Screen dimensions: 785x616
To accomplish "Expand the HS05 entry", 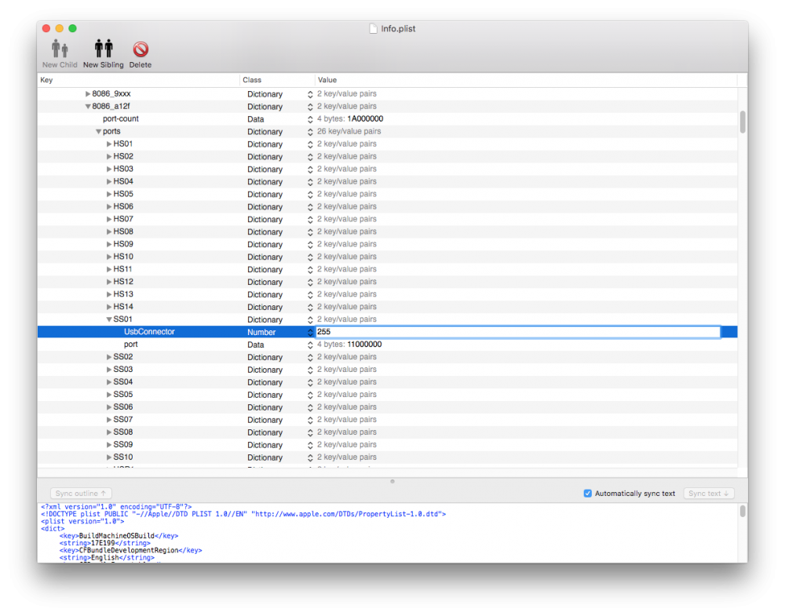I will click(108, 194).
